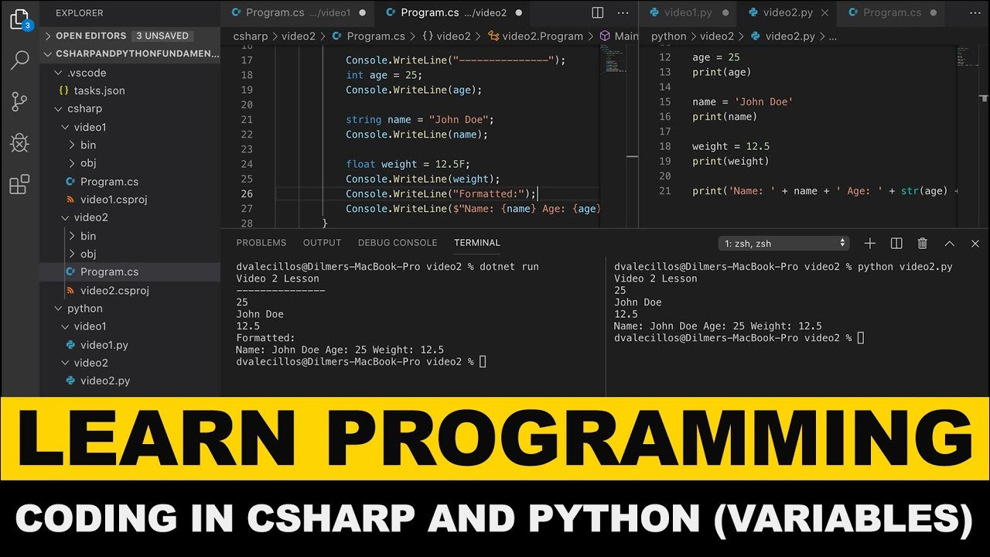Viewport: 990px width, 557px height.
Task: Create a new terminal with plus icon
Action: (869, 243)
